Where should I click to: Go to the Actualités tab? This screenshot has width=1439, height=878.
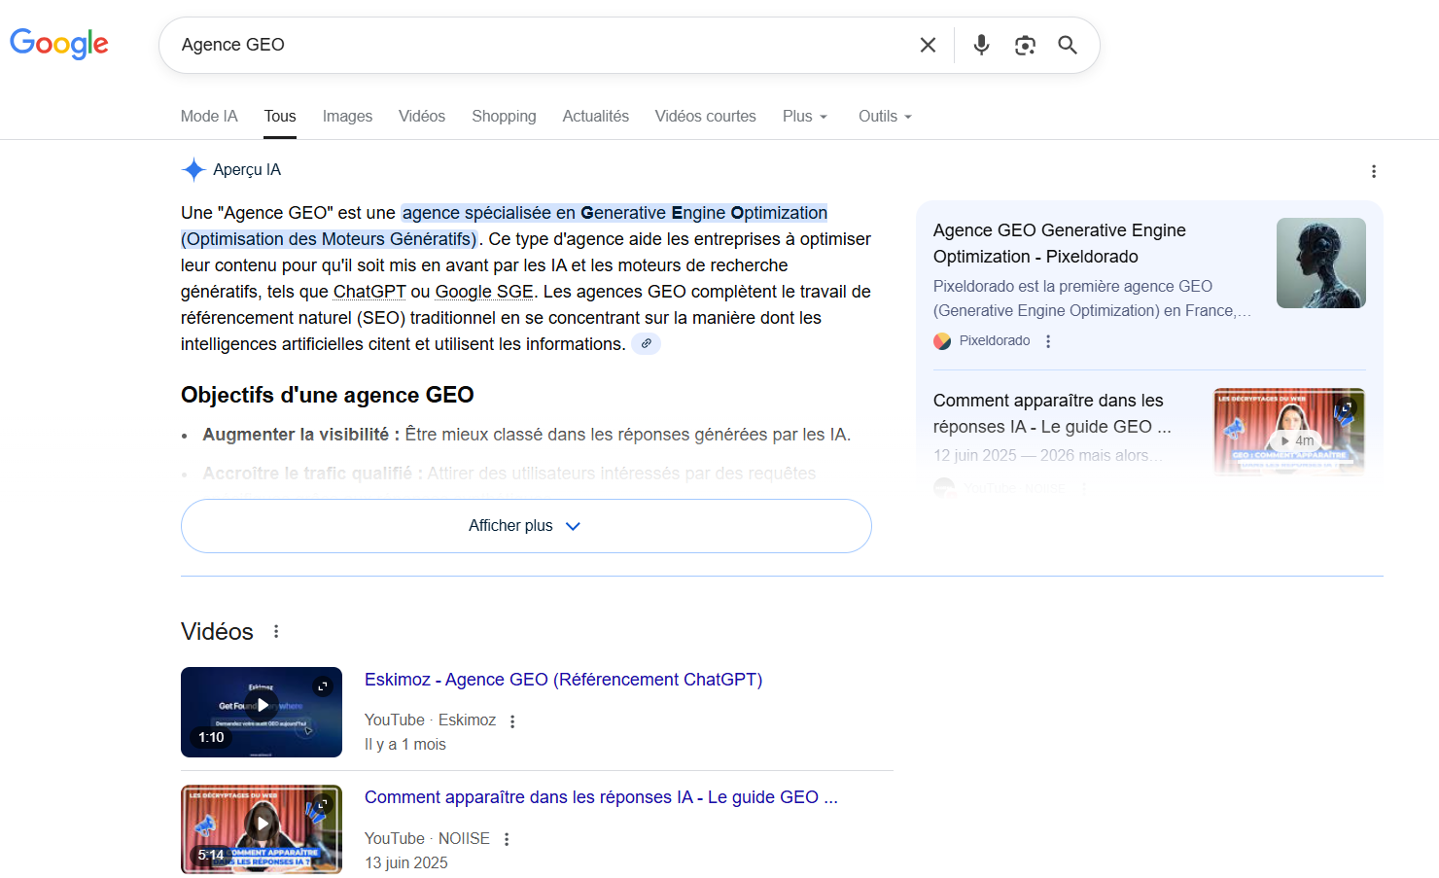tap(595, 116)
